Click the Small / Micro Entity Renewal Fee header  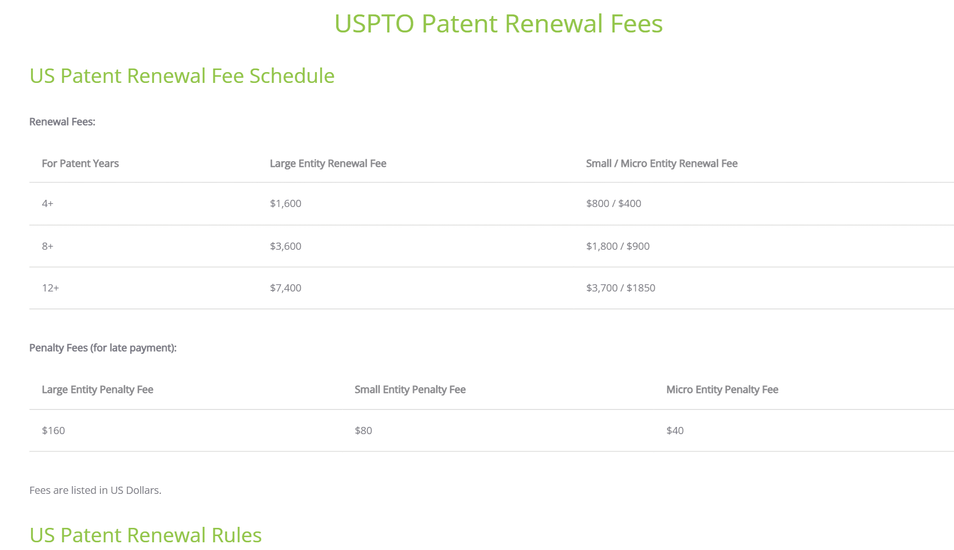[x=662, y=163]
